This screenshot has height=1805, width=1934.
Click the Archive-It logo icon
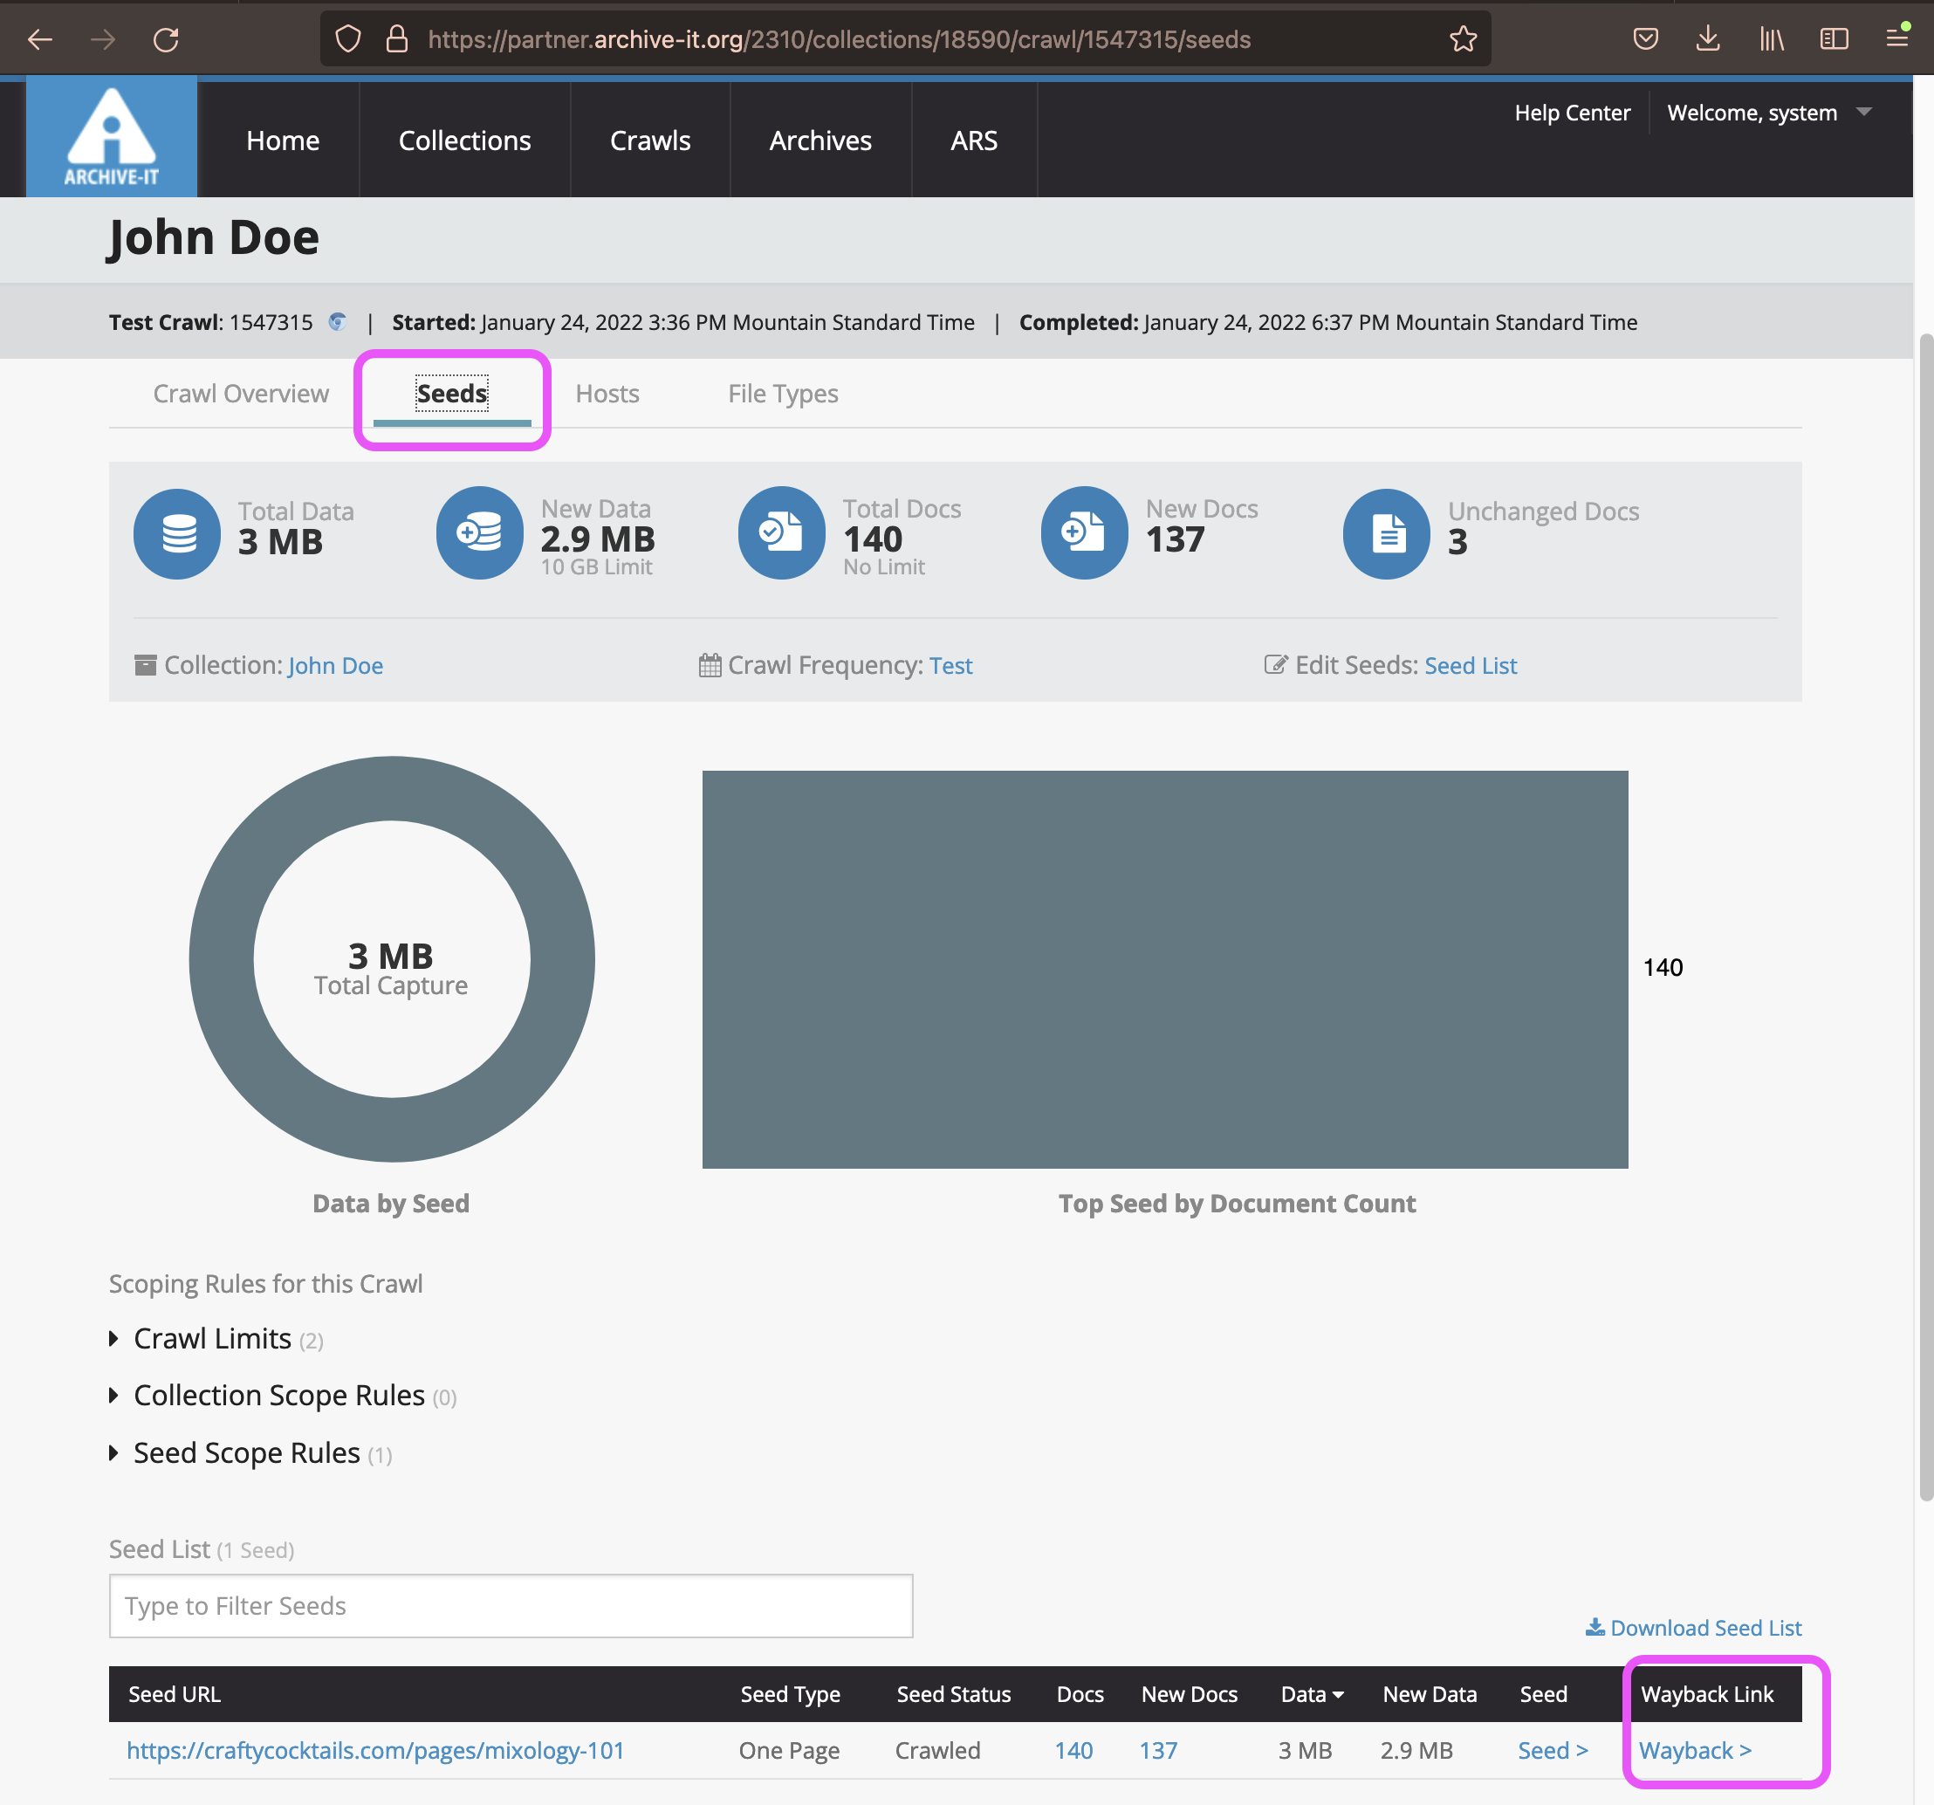pyautogui.click(x=111, y=136)
